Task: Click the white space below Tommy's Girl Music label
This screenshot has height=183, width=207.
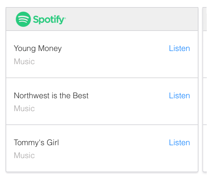Action: tap(102, 166)
